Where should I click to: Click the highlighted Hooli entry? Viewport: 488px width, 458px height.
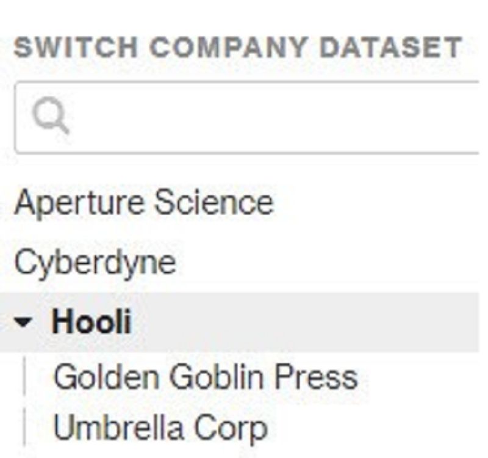click(x=91, y=322)
